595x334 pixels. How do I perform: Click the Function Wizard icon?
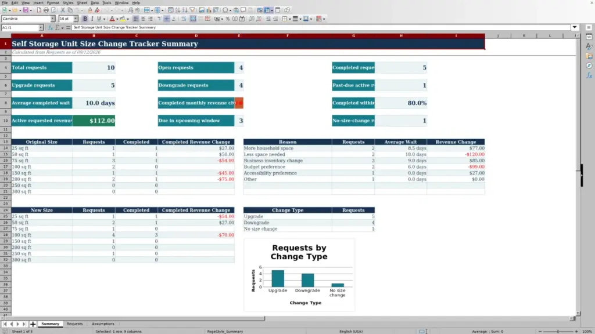tap(50, 28)
